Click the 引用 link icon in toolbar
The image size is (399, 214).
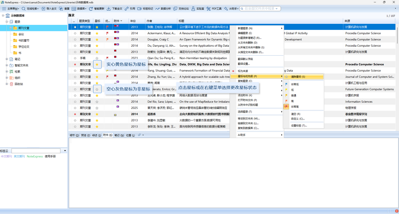pyautogui.click(x=127, y=8)
